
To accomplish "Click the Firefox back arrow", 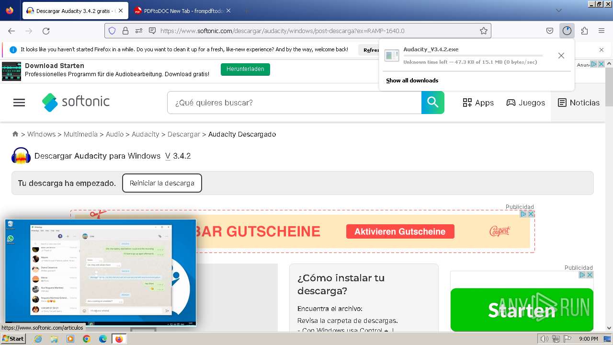I will tap(11, 31).
